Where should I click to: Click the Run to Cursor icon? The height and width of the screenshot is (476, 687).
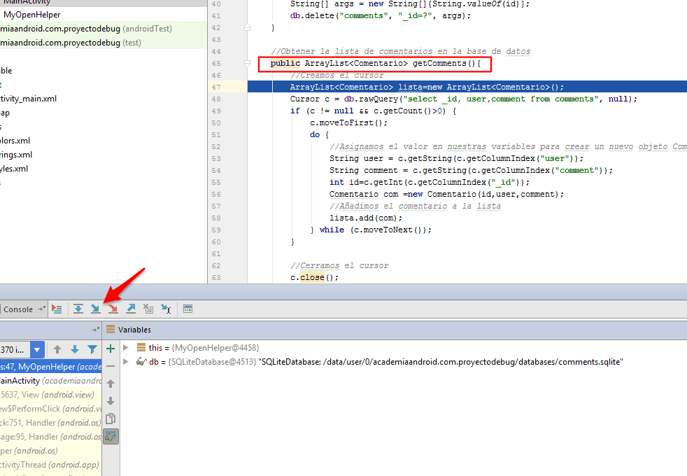166,309
